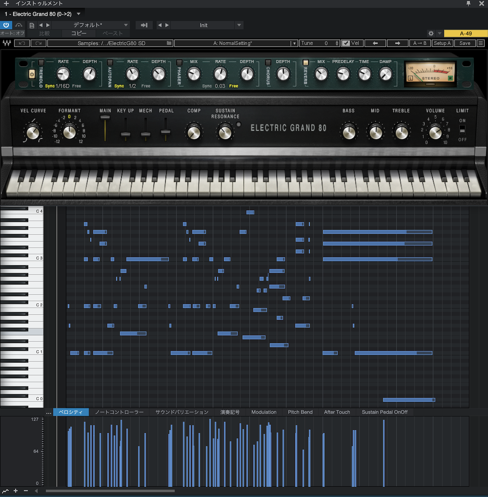
Task: Click the Formant knob
Action: coord(69,132)
